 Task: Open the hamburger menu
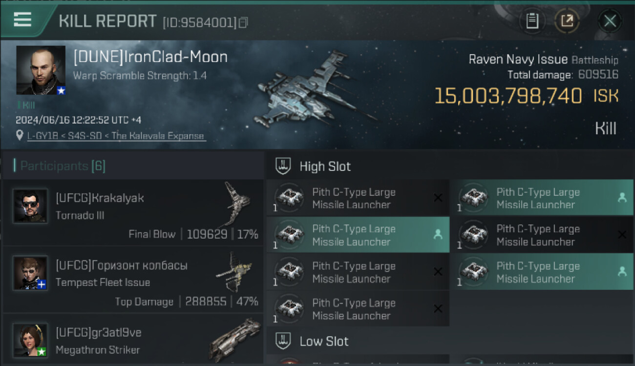tap(22, 20)
